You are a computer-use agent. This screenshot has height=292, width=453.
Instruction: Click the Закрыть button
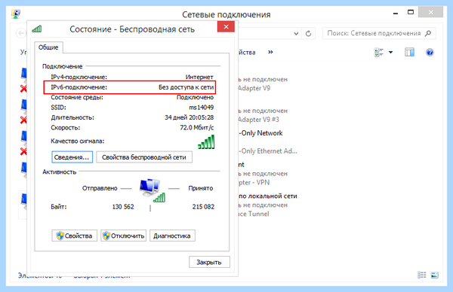[209, 262]
